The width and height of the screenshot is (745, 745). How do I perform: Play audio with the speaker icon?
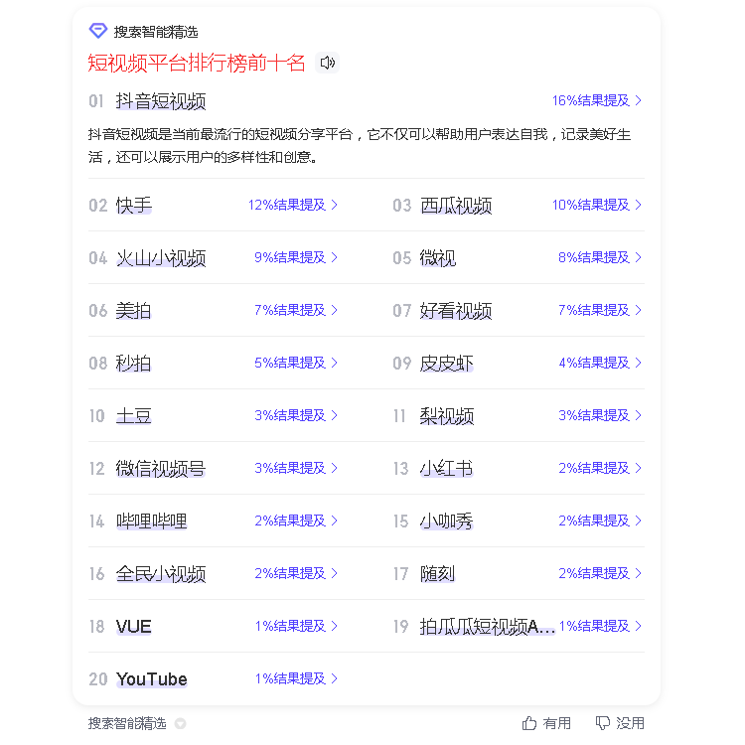[x=327, y=63]
